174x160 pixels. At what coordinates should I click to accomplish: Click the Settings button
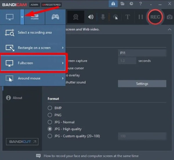(142, 84)
